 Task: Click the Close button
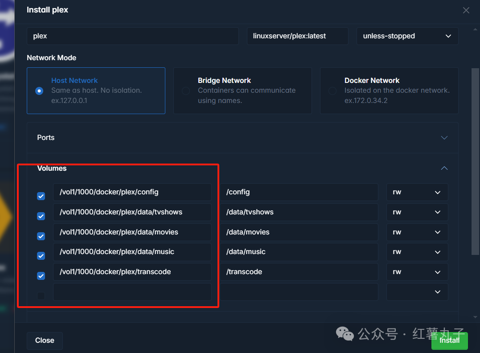pos(45,341)
